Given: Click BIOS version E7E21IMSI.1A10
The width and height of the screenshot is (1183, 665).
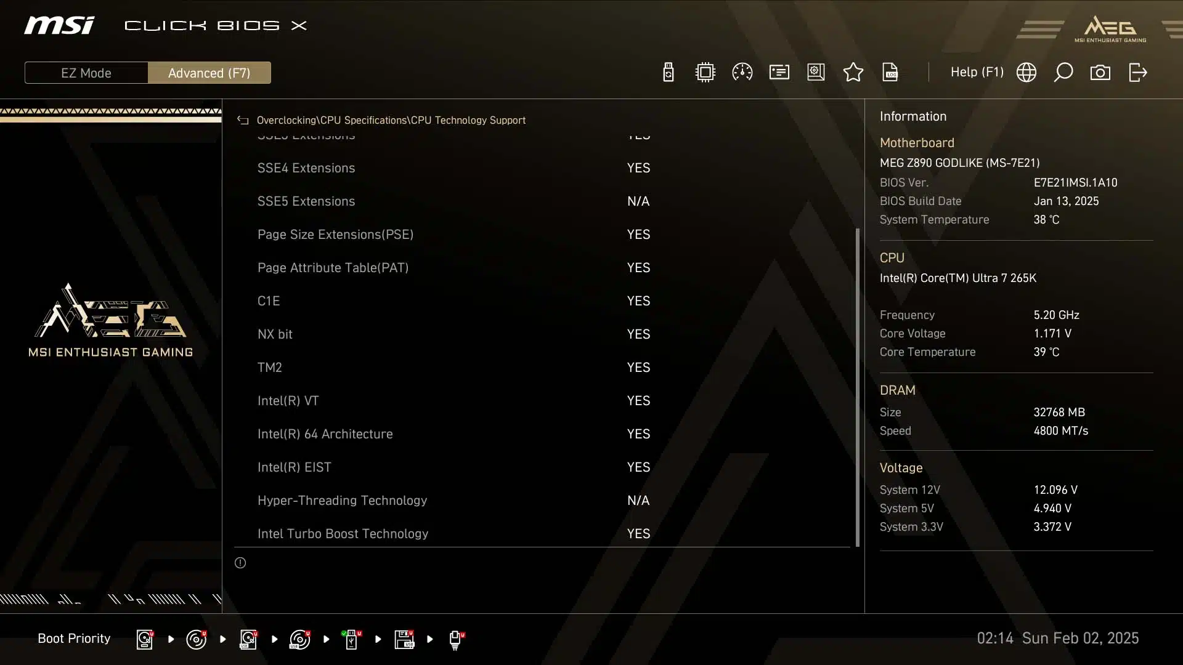Looking at the screenshot, I should point(1075,183).
